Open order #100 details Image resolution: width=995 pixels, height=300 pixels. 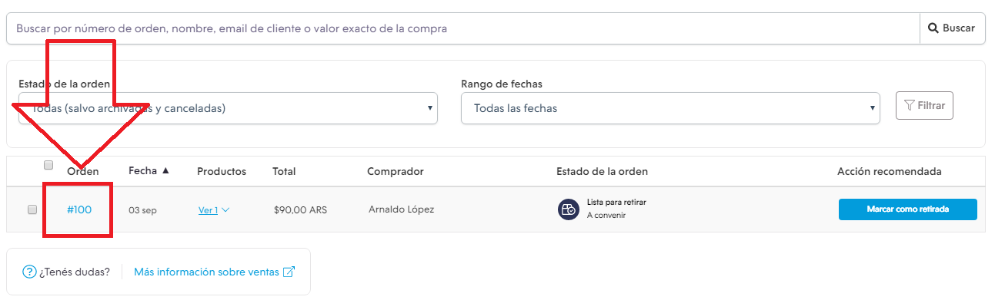(79, 209)
